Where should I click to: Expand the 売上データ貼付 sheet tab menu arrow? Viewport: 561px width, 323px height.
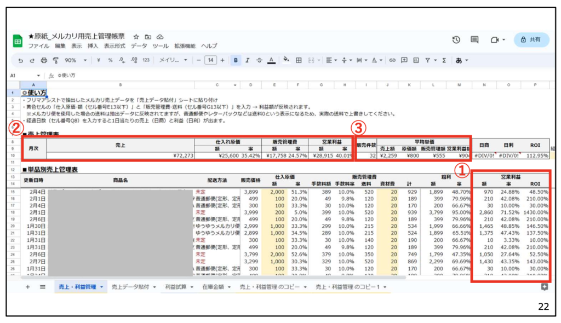click(155, 287)
